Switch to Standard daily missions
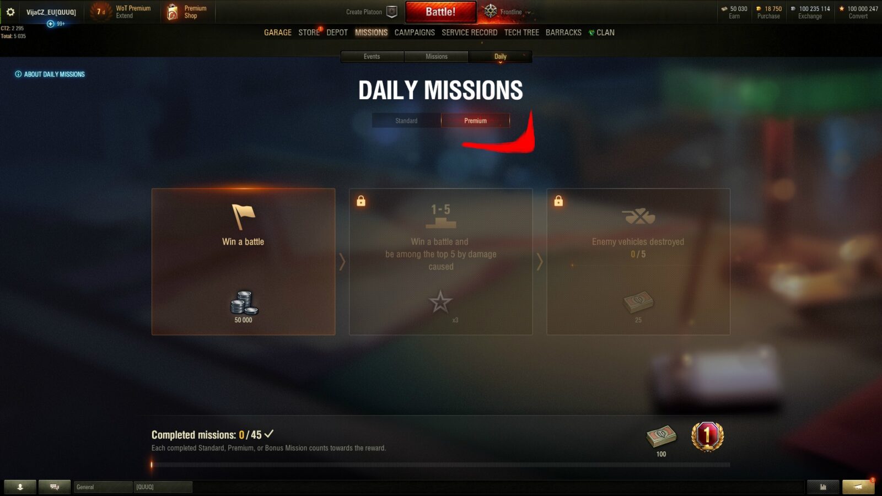 pyautogui.click(x=406, y=121)
